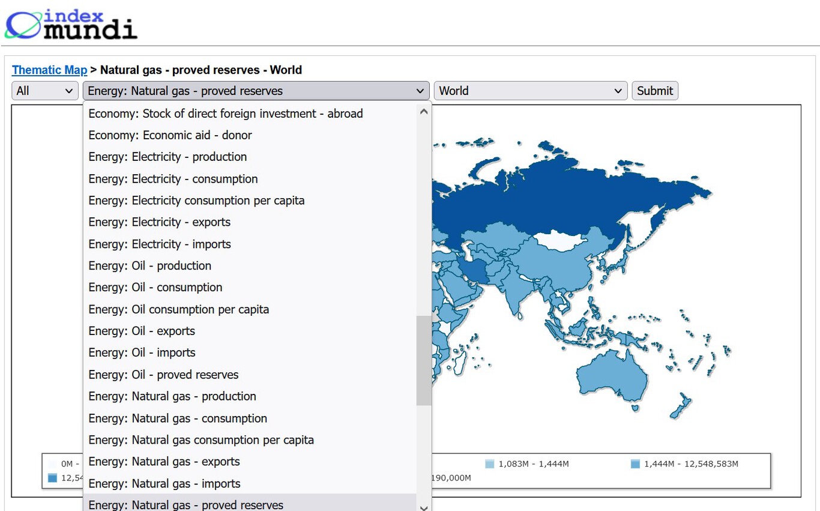Select "Energy: Electricity - exports" option
The image size is (820, 511).
click(159, 222)
